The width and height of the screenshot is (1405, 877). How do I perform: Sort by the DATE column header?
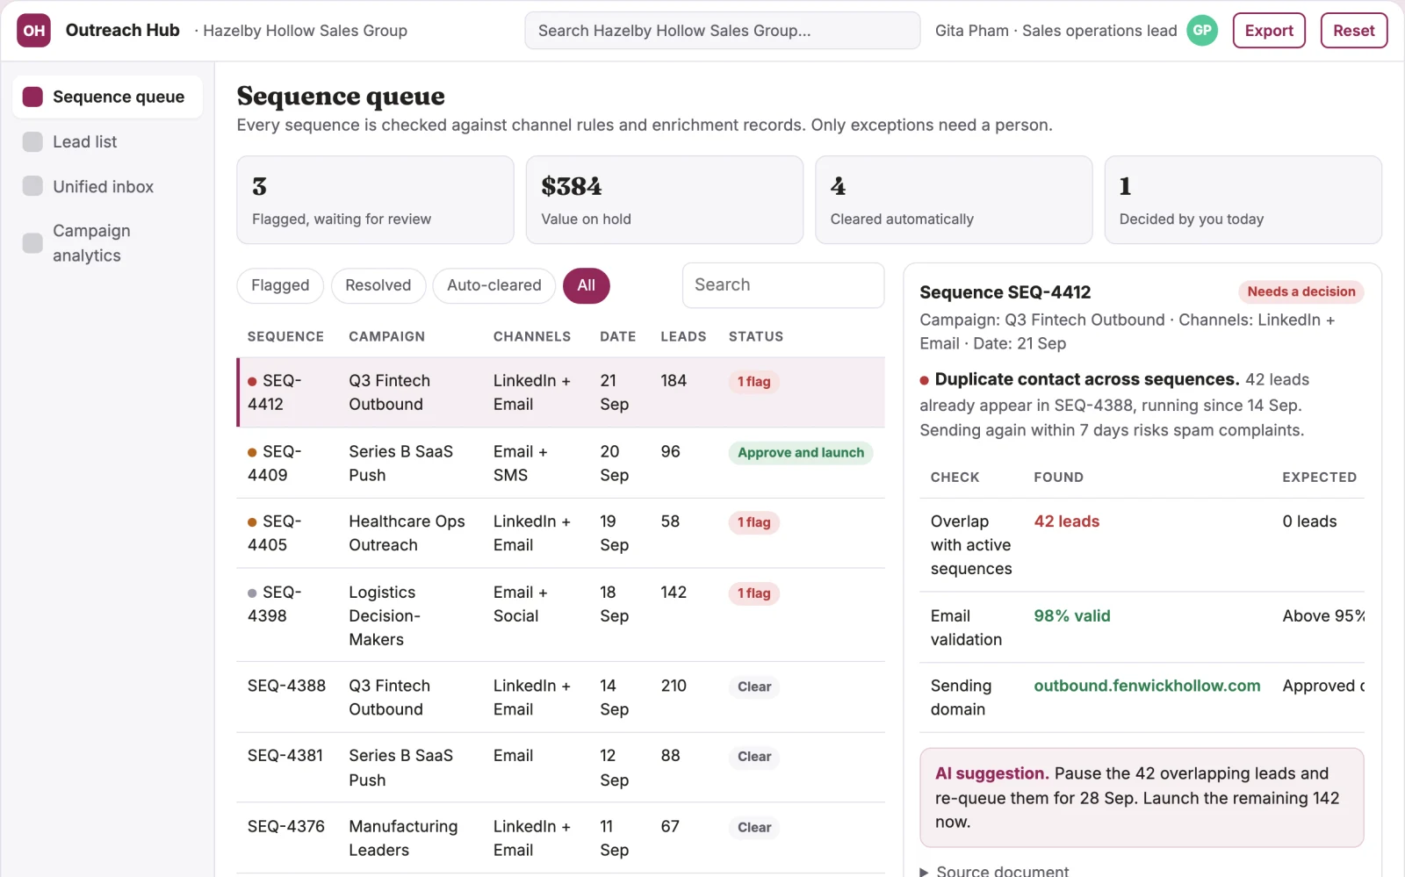tap(617, 337)
